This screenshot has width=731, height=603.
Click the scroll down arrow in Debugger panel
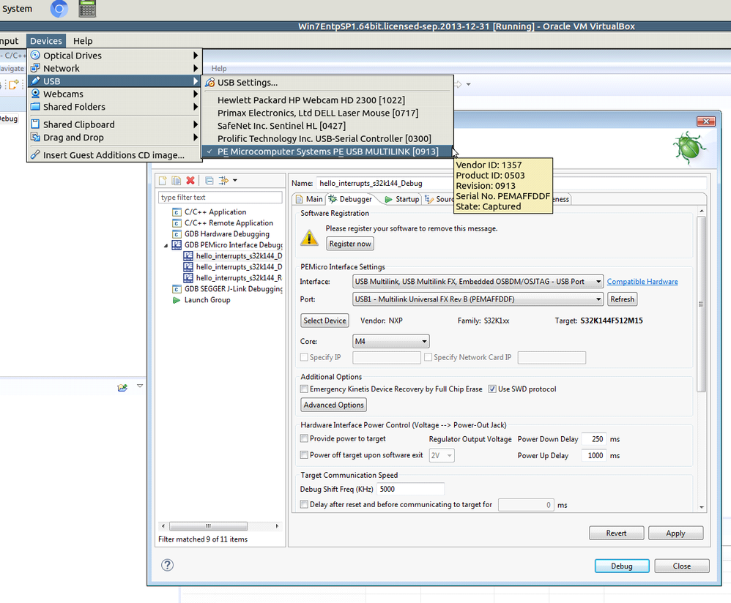702,507
